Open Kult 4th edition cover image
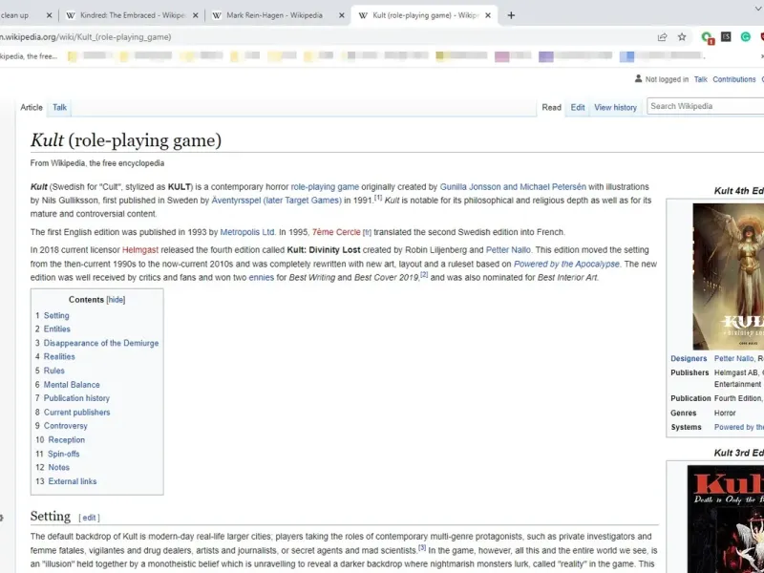This screenshot has height=573, width=764. tap(729, 277)
